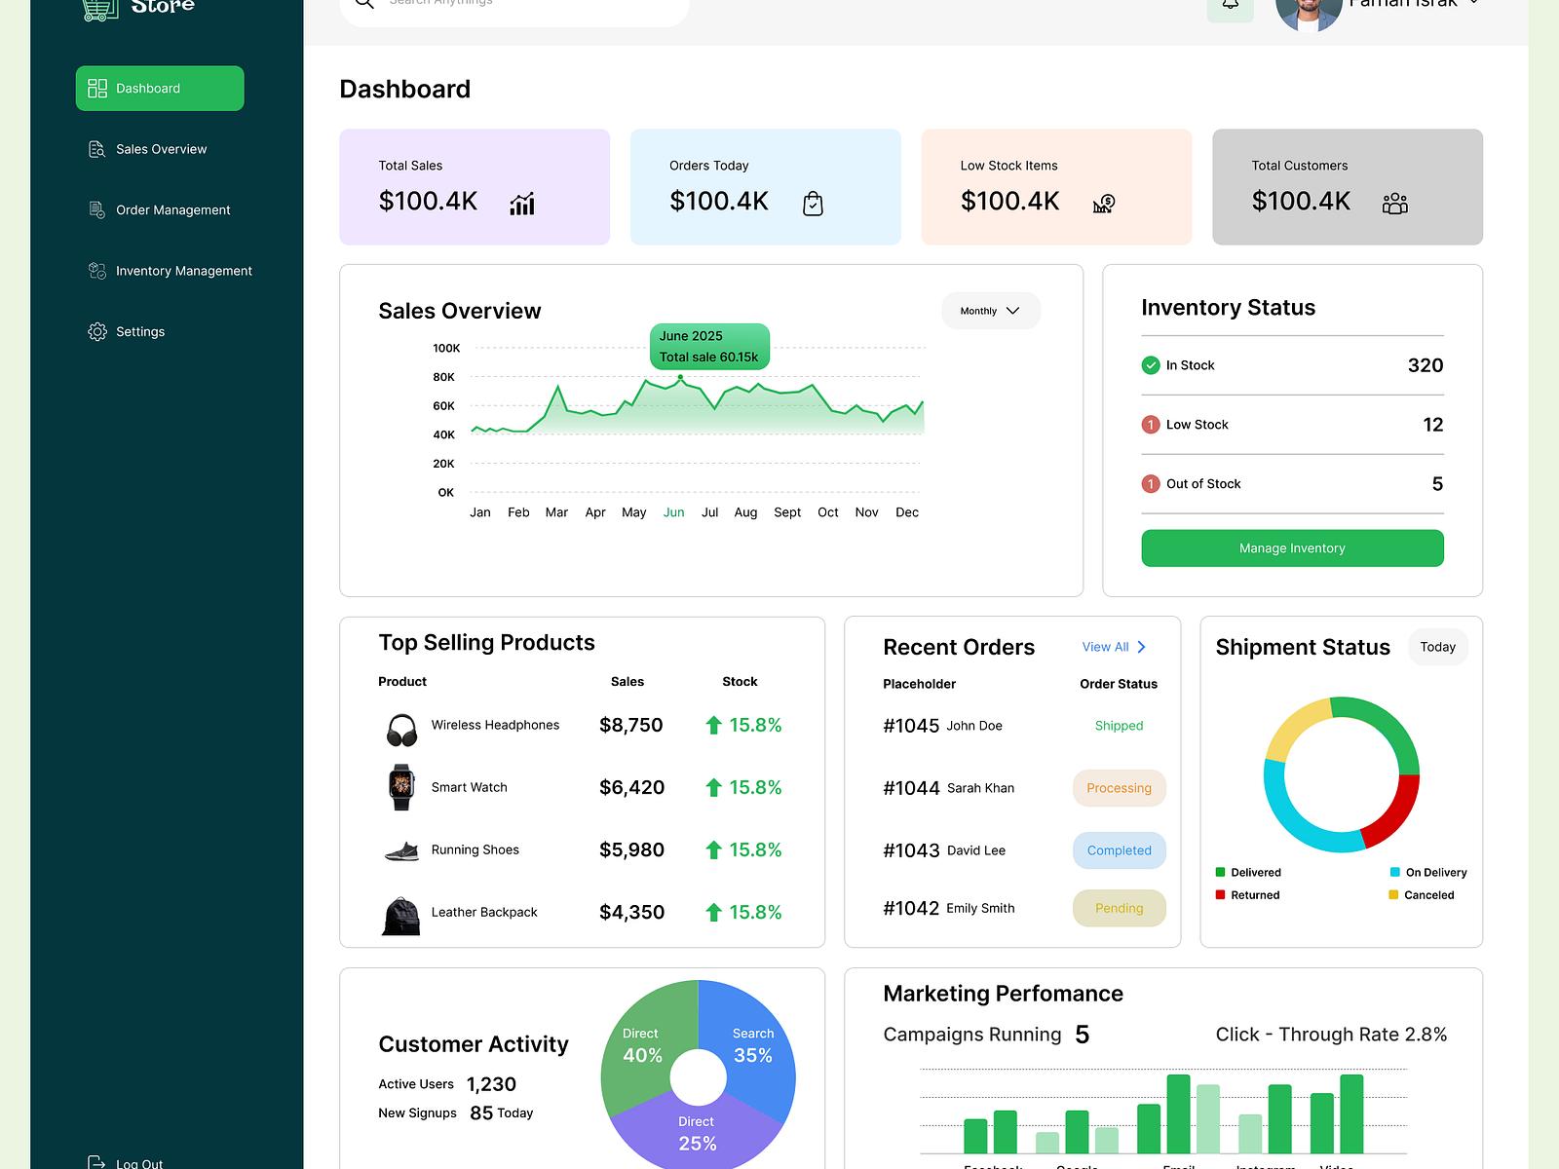Click the Total Sales summary card
1559x1169 pixels.
tap(475, 187)
